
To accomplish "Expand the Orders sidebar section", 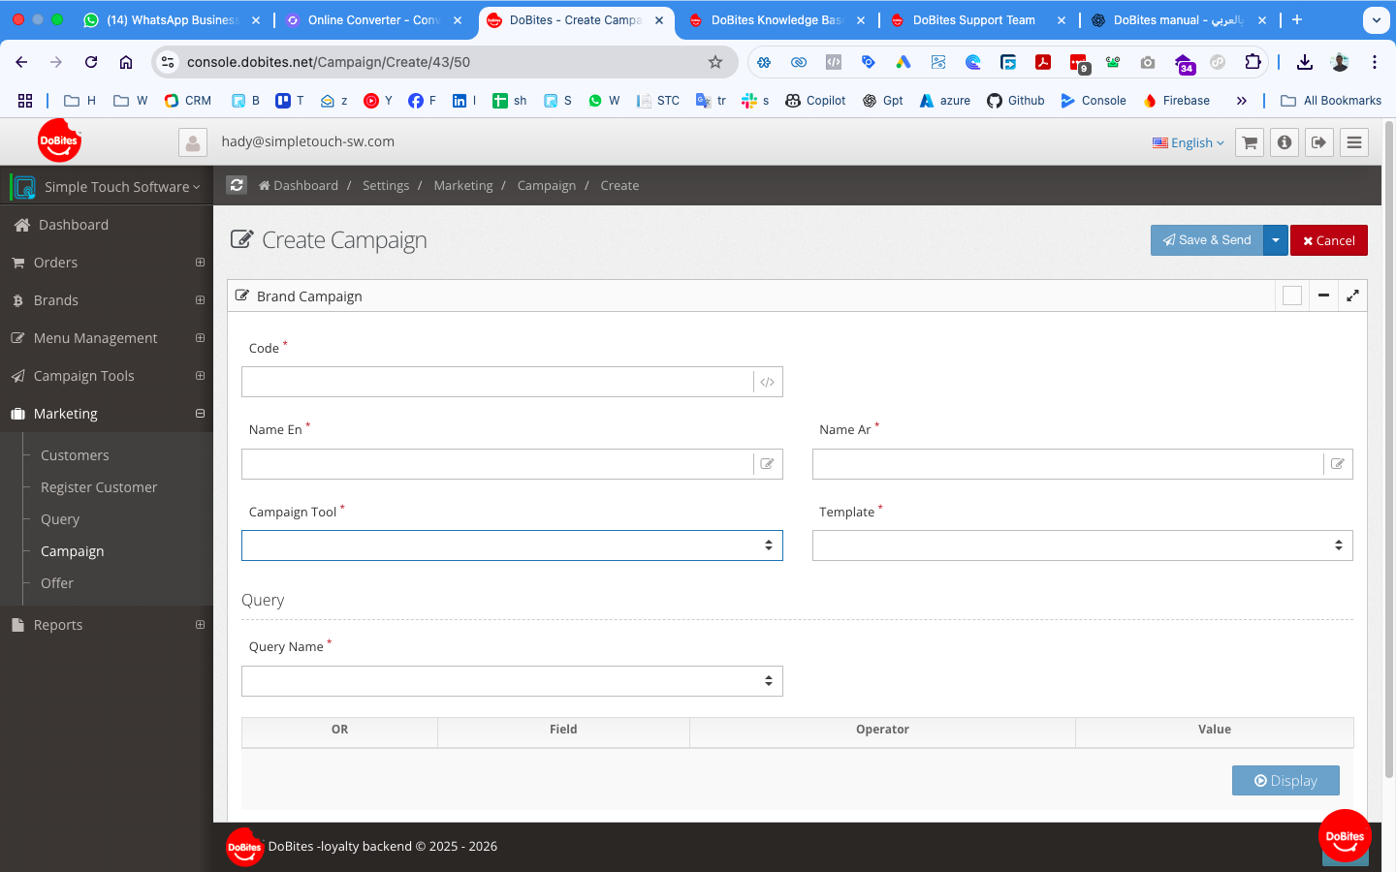I will point(200,263).
